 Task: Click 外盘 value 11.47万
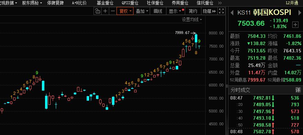click(x=257, y=73)
